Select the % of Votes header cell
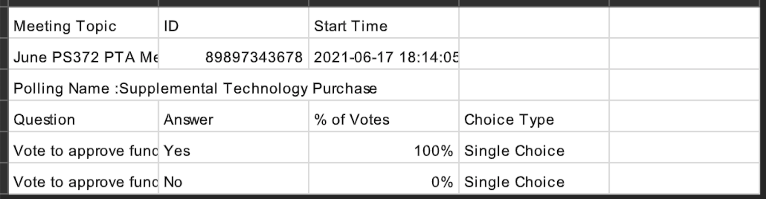Image resolution: width=766 pixels, height=199 pixels. [x=383, y=116]
